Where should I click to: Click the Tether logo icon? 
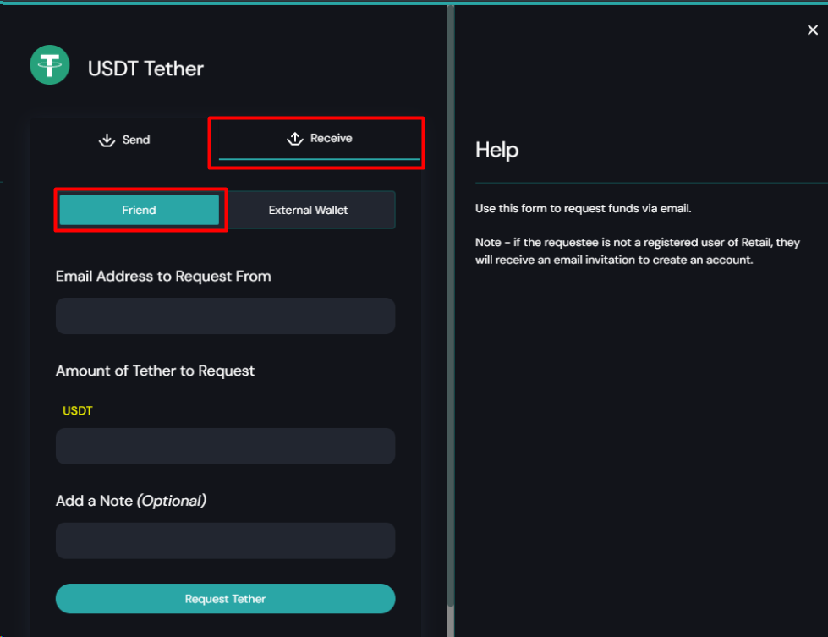[50, 65]
